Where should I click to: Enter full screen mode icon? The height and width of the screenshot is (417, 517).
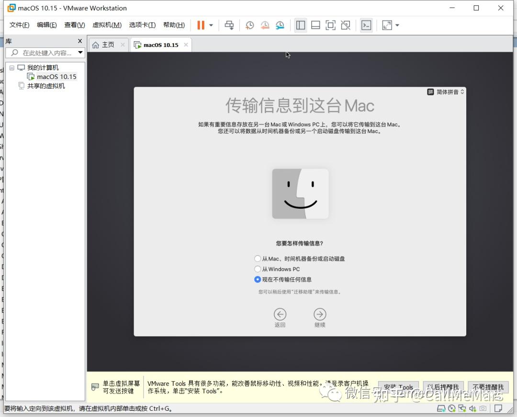(x=330, y=25)
